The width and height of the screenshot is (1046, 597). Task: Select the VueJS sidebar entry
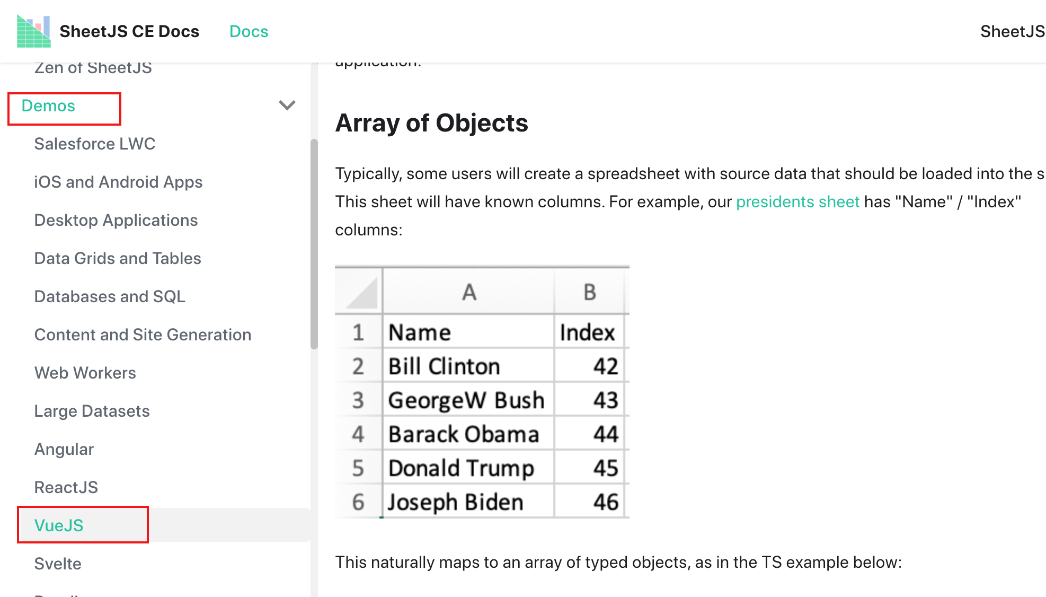[59, 525]
